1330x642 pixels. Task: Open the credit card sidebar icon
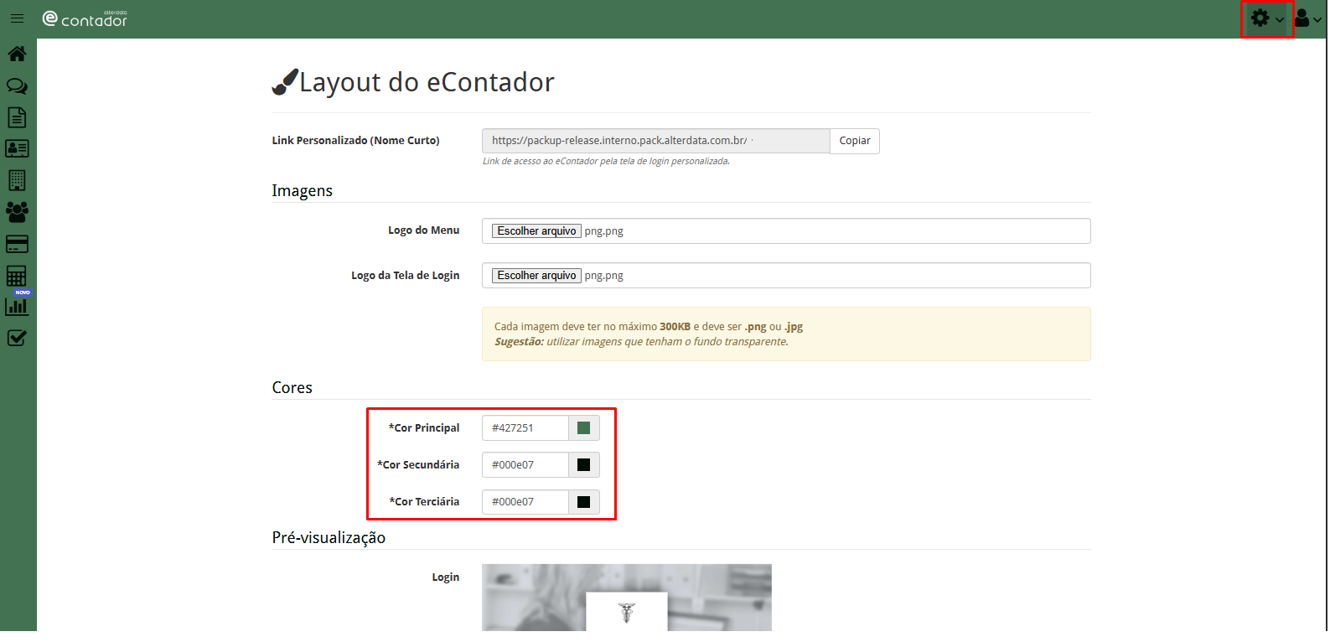click(x=17, y=244)
